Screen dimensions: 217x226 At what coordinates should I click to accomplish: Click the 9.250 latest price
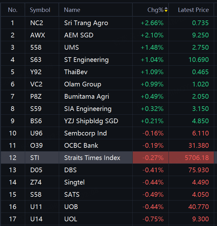[x=200, y=35]
